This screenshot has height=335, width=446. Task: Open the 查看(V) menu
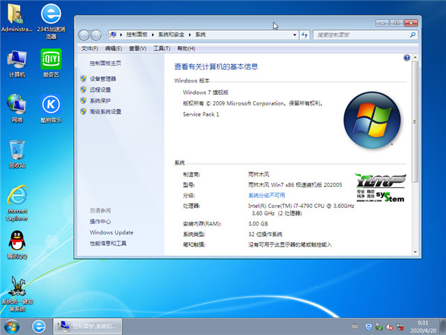pos(137,48)
